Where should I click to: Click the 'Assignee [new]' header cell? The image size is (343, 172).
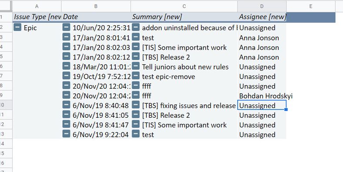(262, 17)
